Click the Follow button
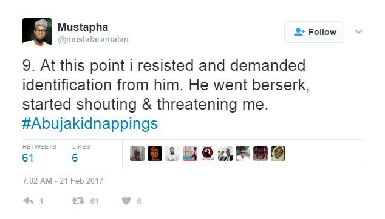This screenshot has height=219, width=385. point(314,32)
